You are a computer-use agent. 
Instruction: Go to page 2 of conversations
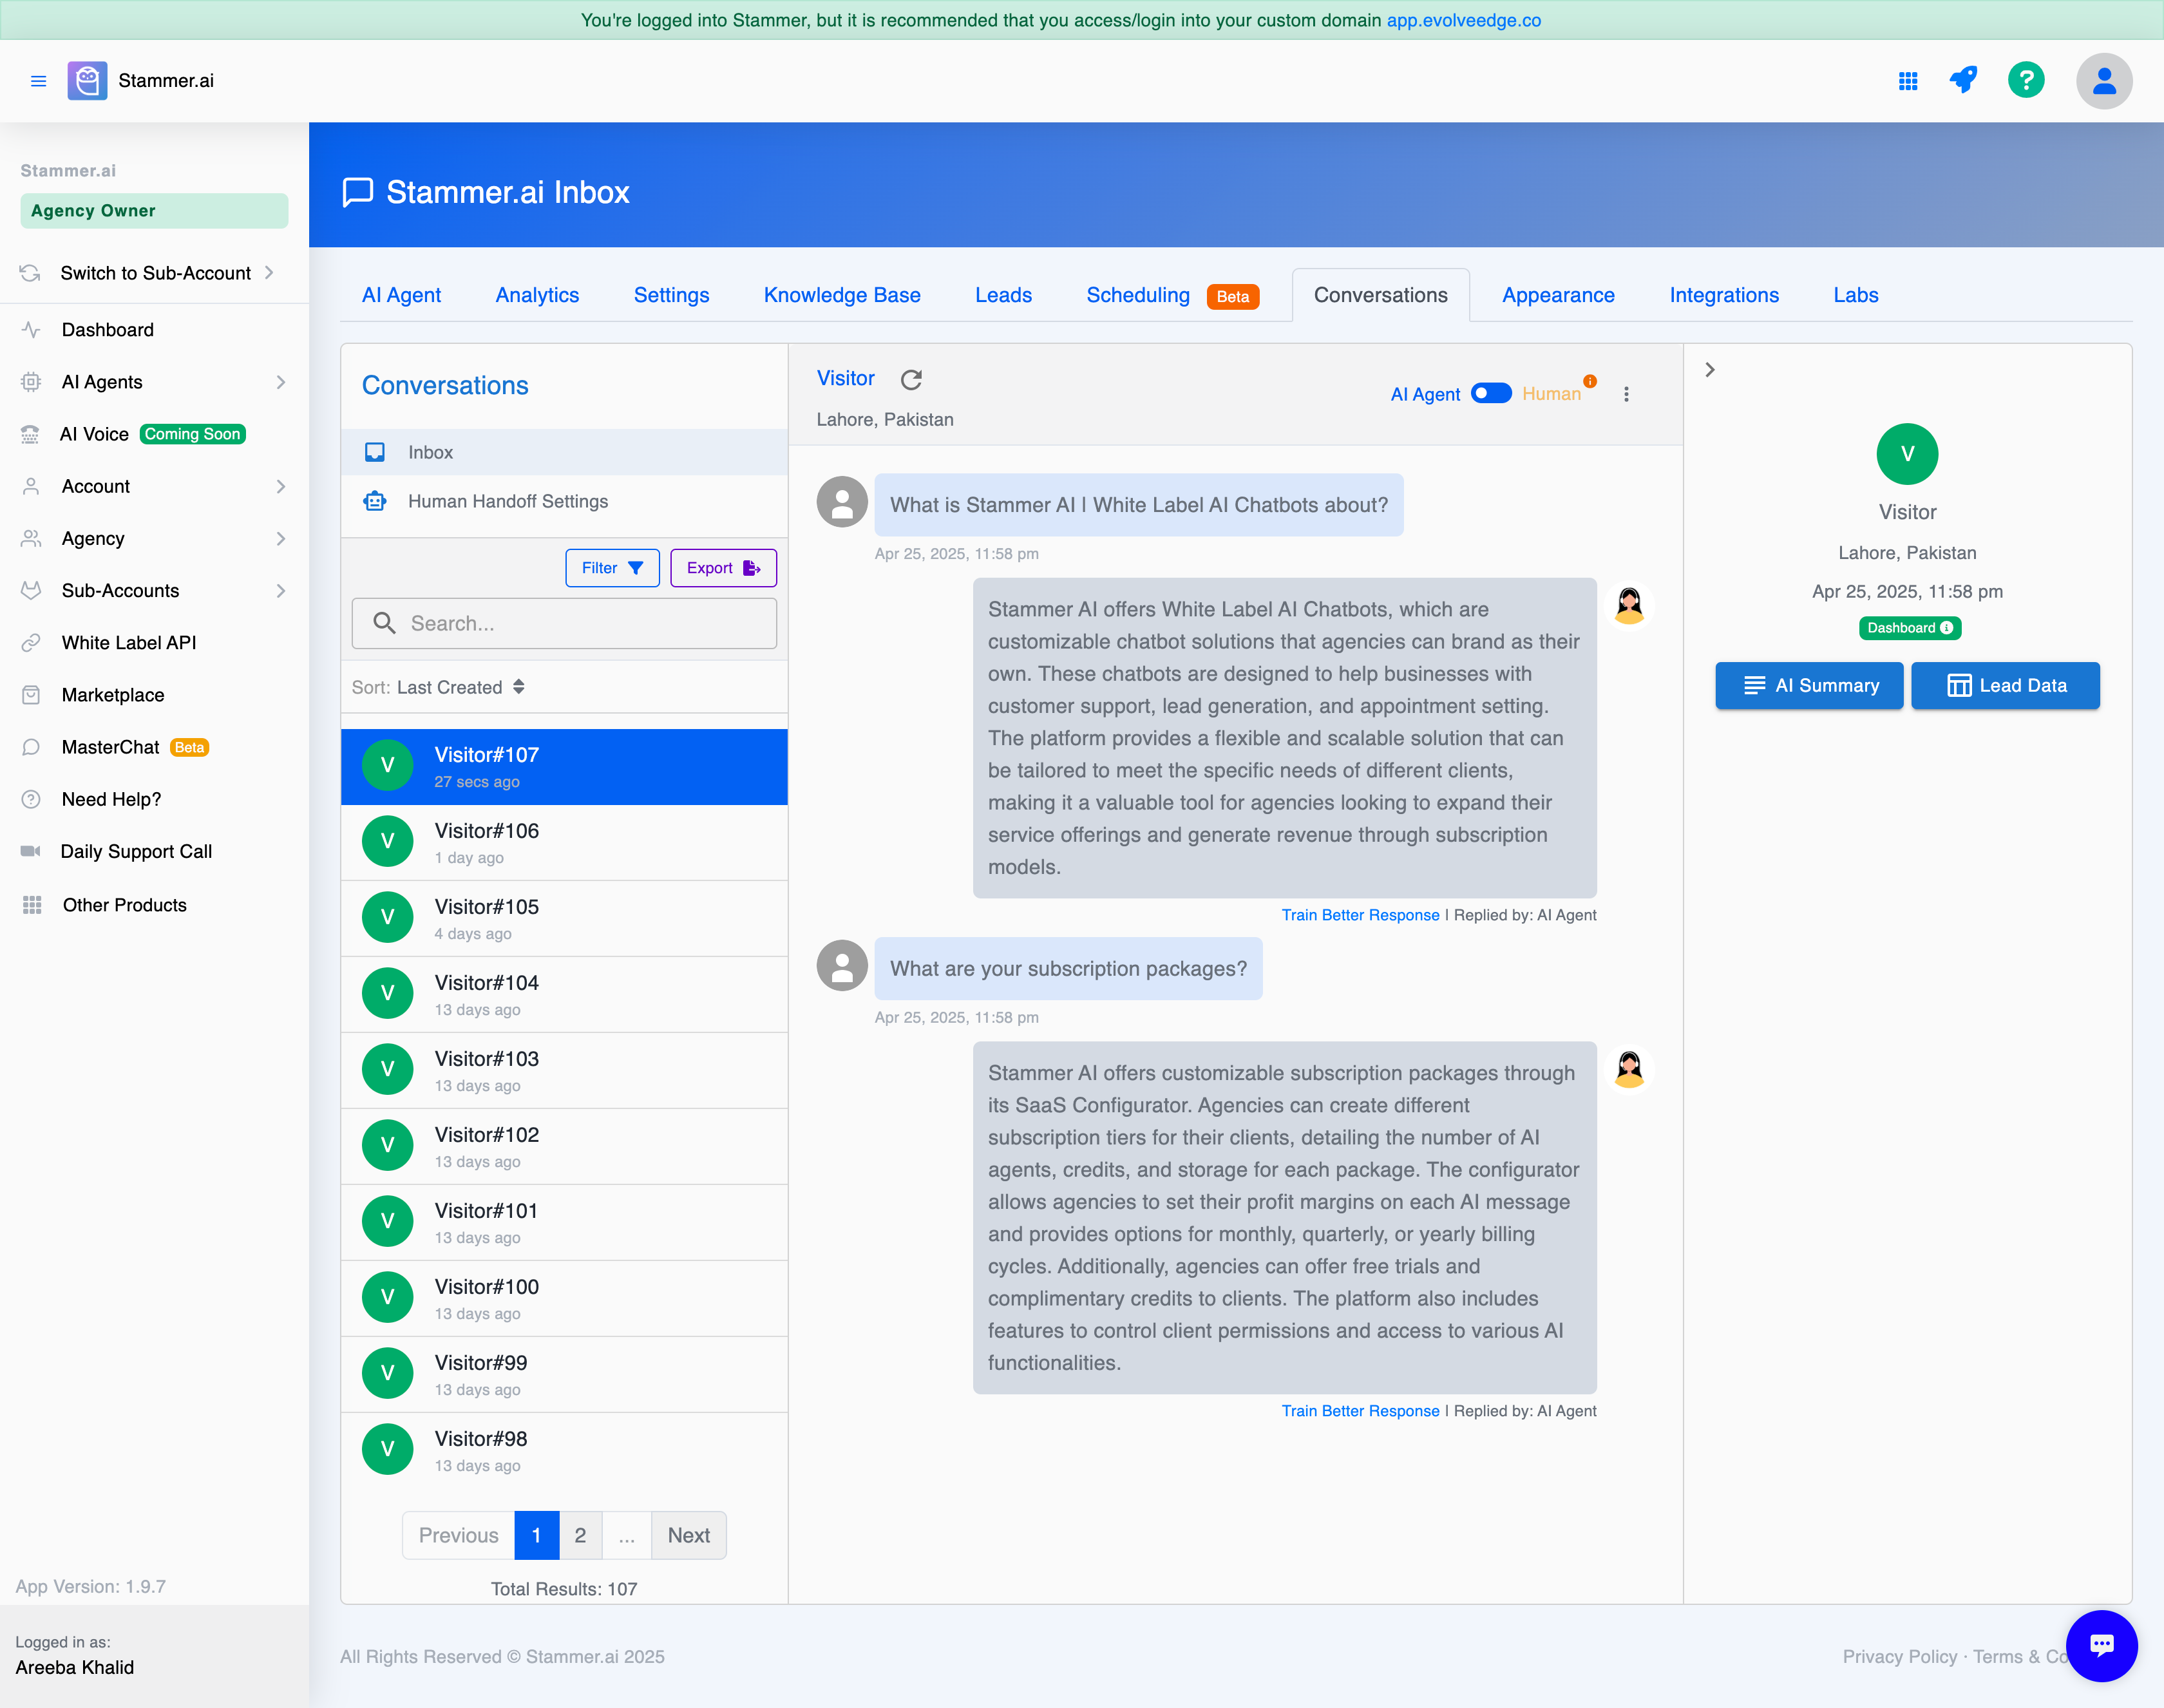[x=580, y=1535]
